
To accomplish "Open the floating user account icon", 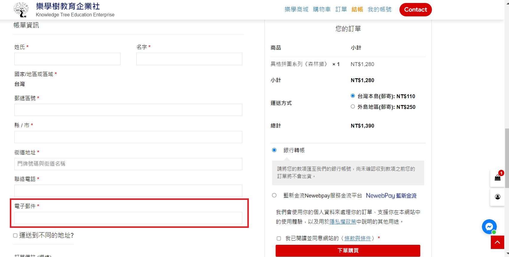I will click(497, 197).
